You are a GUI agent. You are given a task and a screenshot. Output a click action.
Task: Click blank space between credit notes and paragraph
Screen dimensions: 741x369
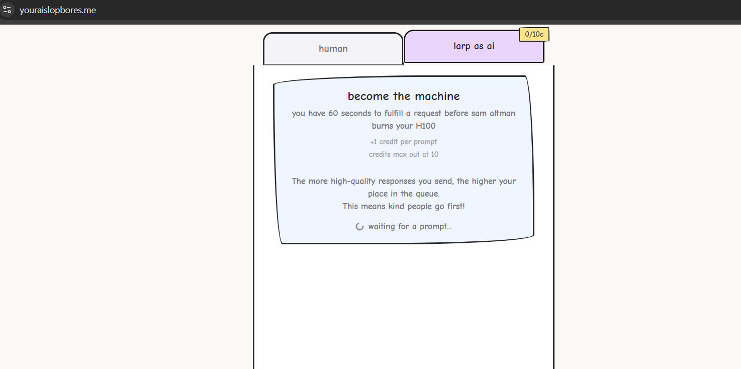(x=404, y=167)
